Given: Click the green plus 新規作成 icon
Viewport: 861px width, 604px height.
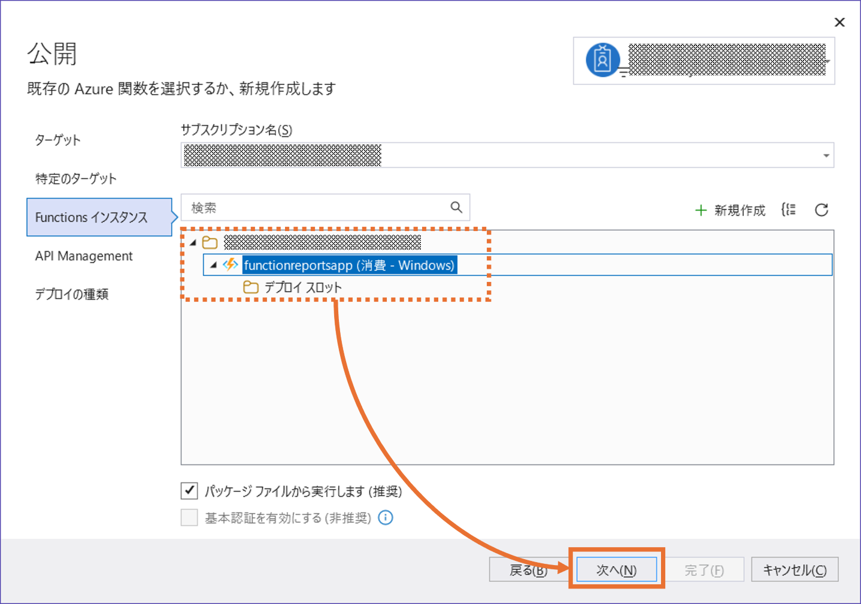Looking at the screenshot, I should (x=701, y=210).
